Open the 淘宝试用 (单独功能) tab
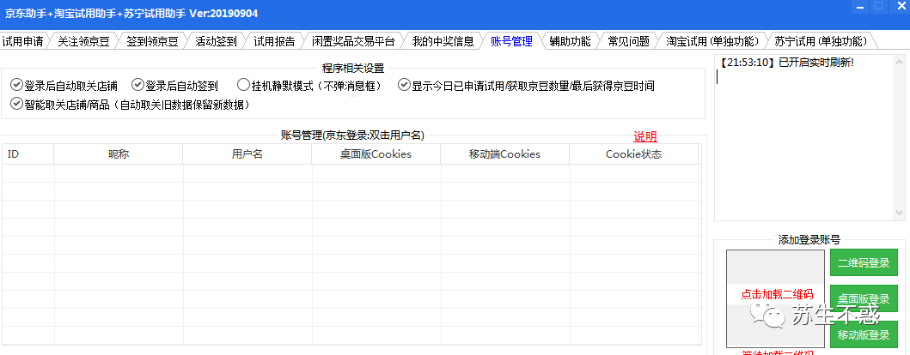Image resolution: width=910 pixels, height=355 pixels. coord(712,41)
